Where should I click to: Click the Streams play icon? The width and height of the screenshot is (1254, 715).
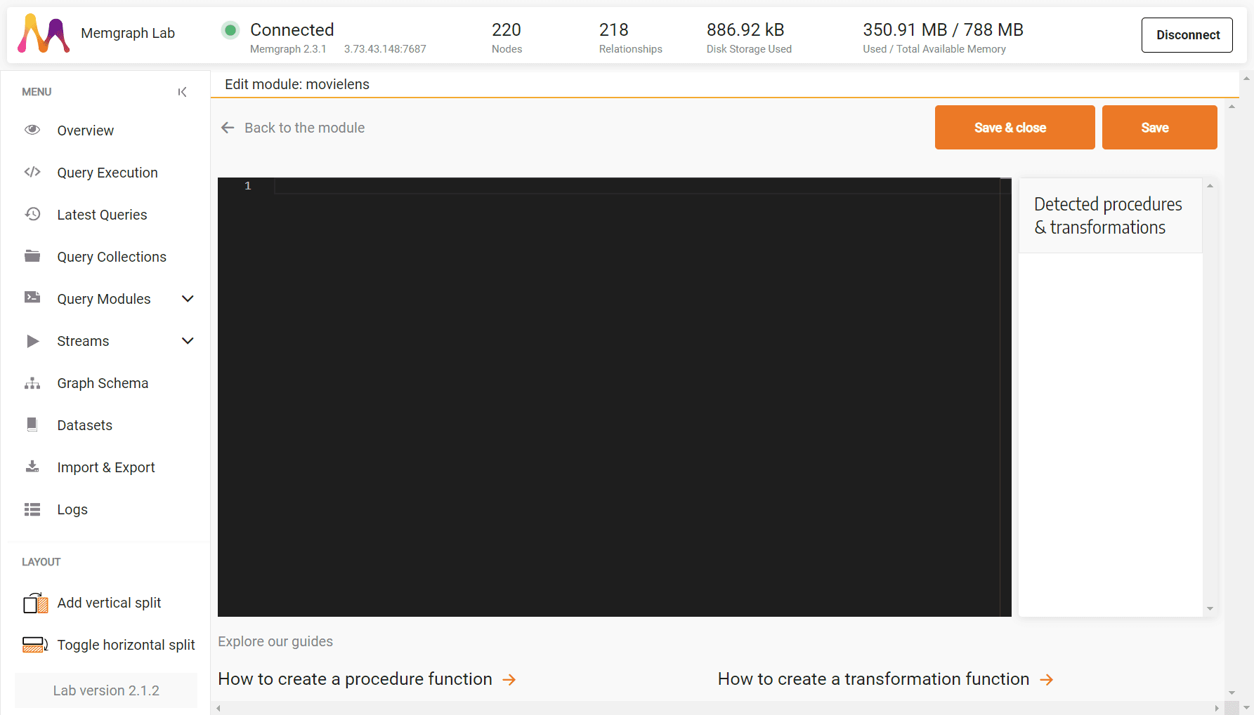[33, 341]
